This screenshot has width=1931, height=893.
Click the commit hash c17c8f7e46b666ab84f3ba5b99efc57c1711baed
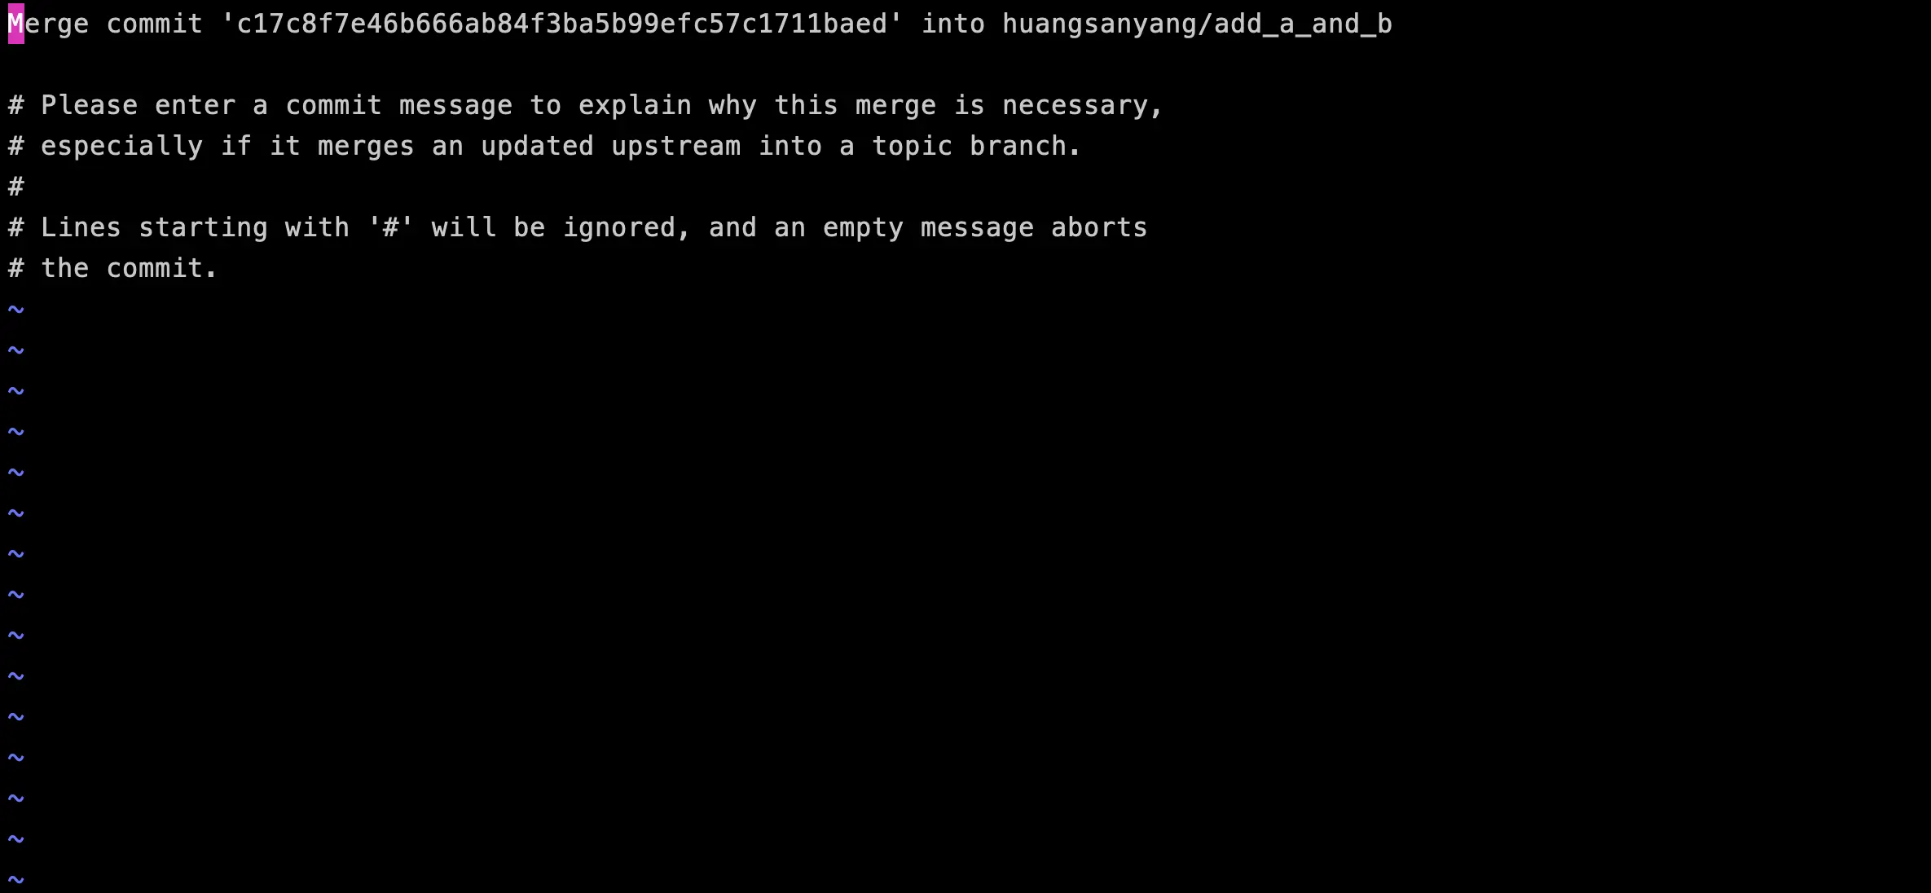tap(562, 24)
